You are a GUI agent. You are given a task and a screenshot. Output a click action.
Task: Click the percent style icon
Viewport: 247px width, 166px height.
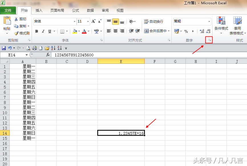tap(186, 31)
